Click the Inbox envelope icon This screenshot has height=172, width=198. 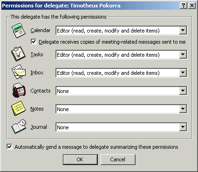[19, 72]
